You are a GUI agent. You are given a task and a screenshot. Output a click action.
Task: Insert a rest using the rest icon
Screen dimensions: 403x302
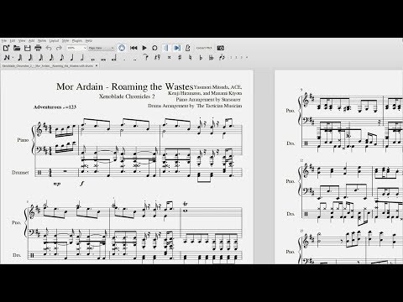point(157,57)
